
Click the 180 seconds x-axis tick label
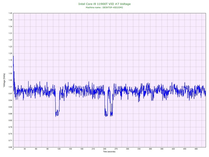[82, 149]
